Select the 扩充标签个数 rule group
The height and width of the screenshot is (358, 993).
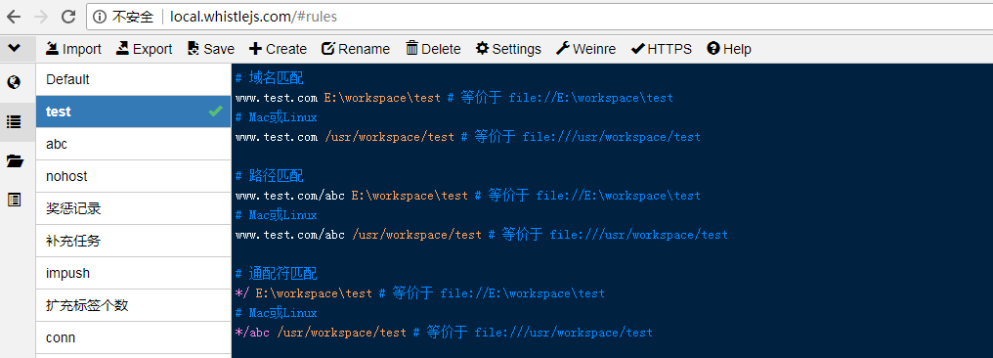pyautogui.click(x=134, y=305)
